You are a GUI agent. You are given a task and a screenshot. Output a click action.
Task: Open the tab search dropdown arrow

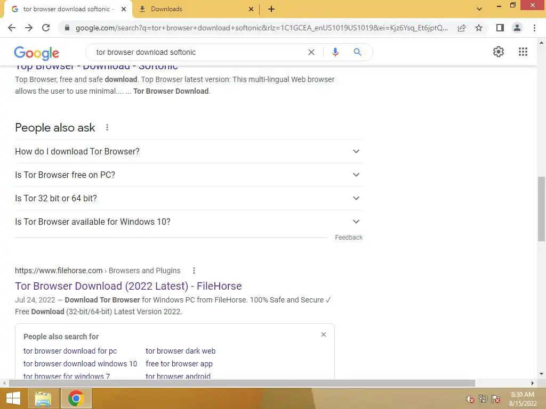pos(479,9)
